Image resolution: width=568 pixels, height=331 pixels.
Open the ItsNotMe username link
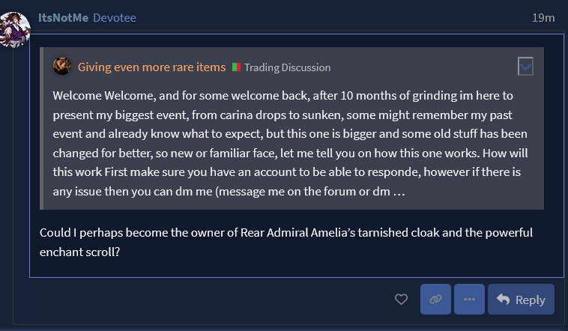(x=63, y=17)
